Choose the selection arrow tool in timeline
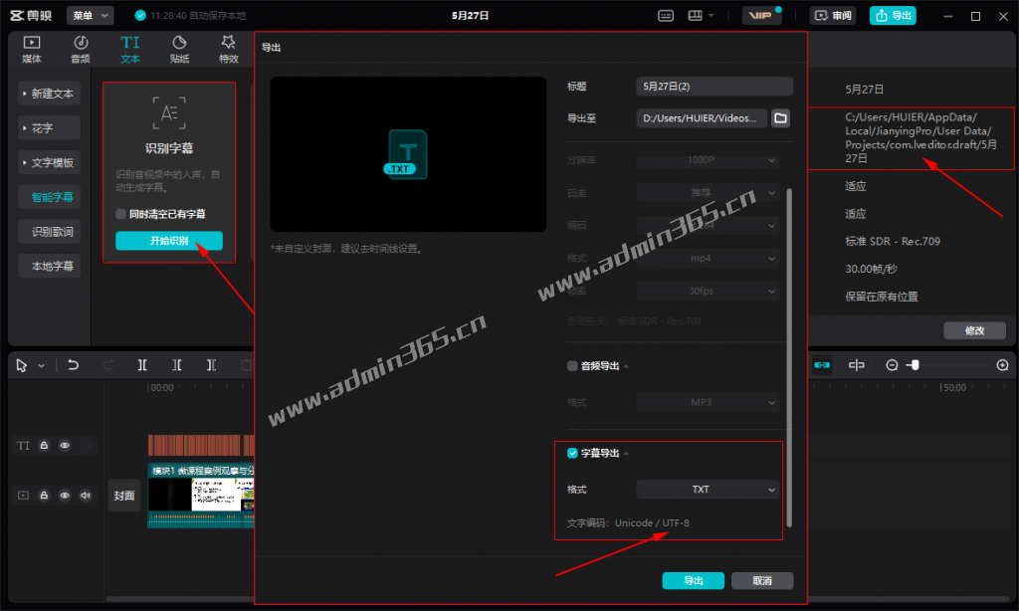The image size is (1019, 611). tap(22, 365)
